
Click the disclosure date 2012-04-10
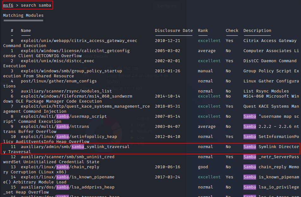click(x=167, y=137)
